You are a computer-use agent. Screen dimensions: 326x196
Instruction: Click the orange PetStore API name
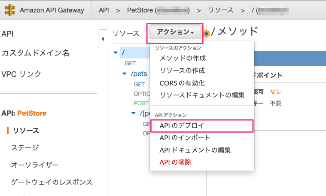click(x=32, y=113)
